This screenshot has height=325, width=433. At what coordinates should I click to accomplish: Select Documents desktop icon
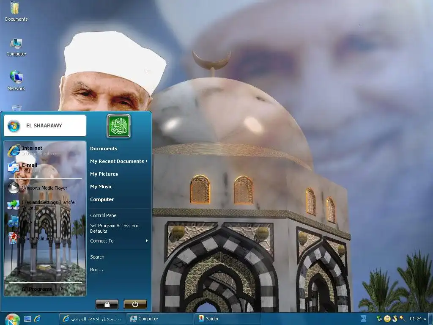coord(16,11)
